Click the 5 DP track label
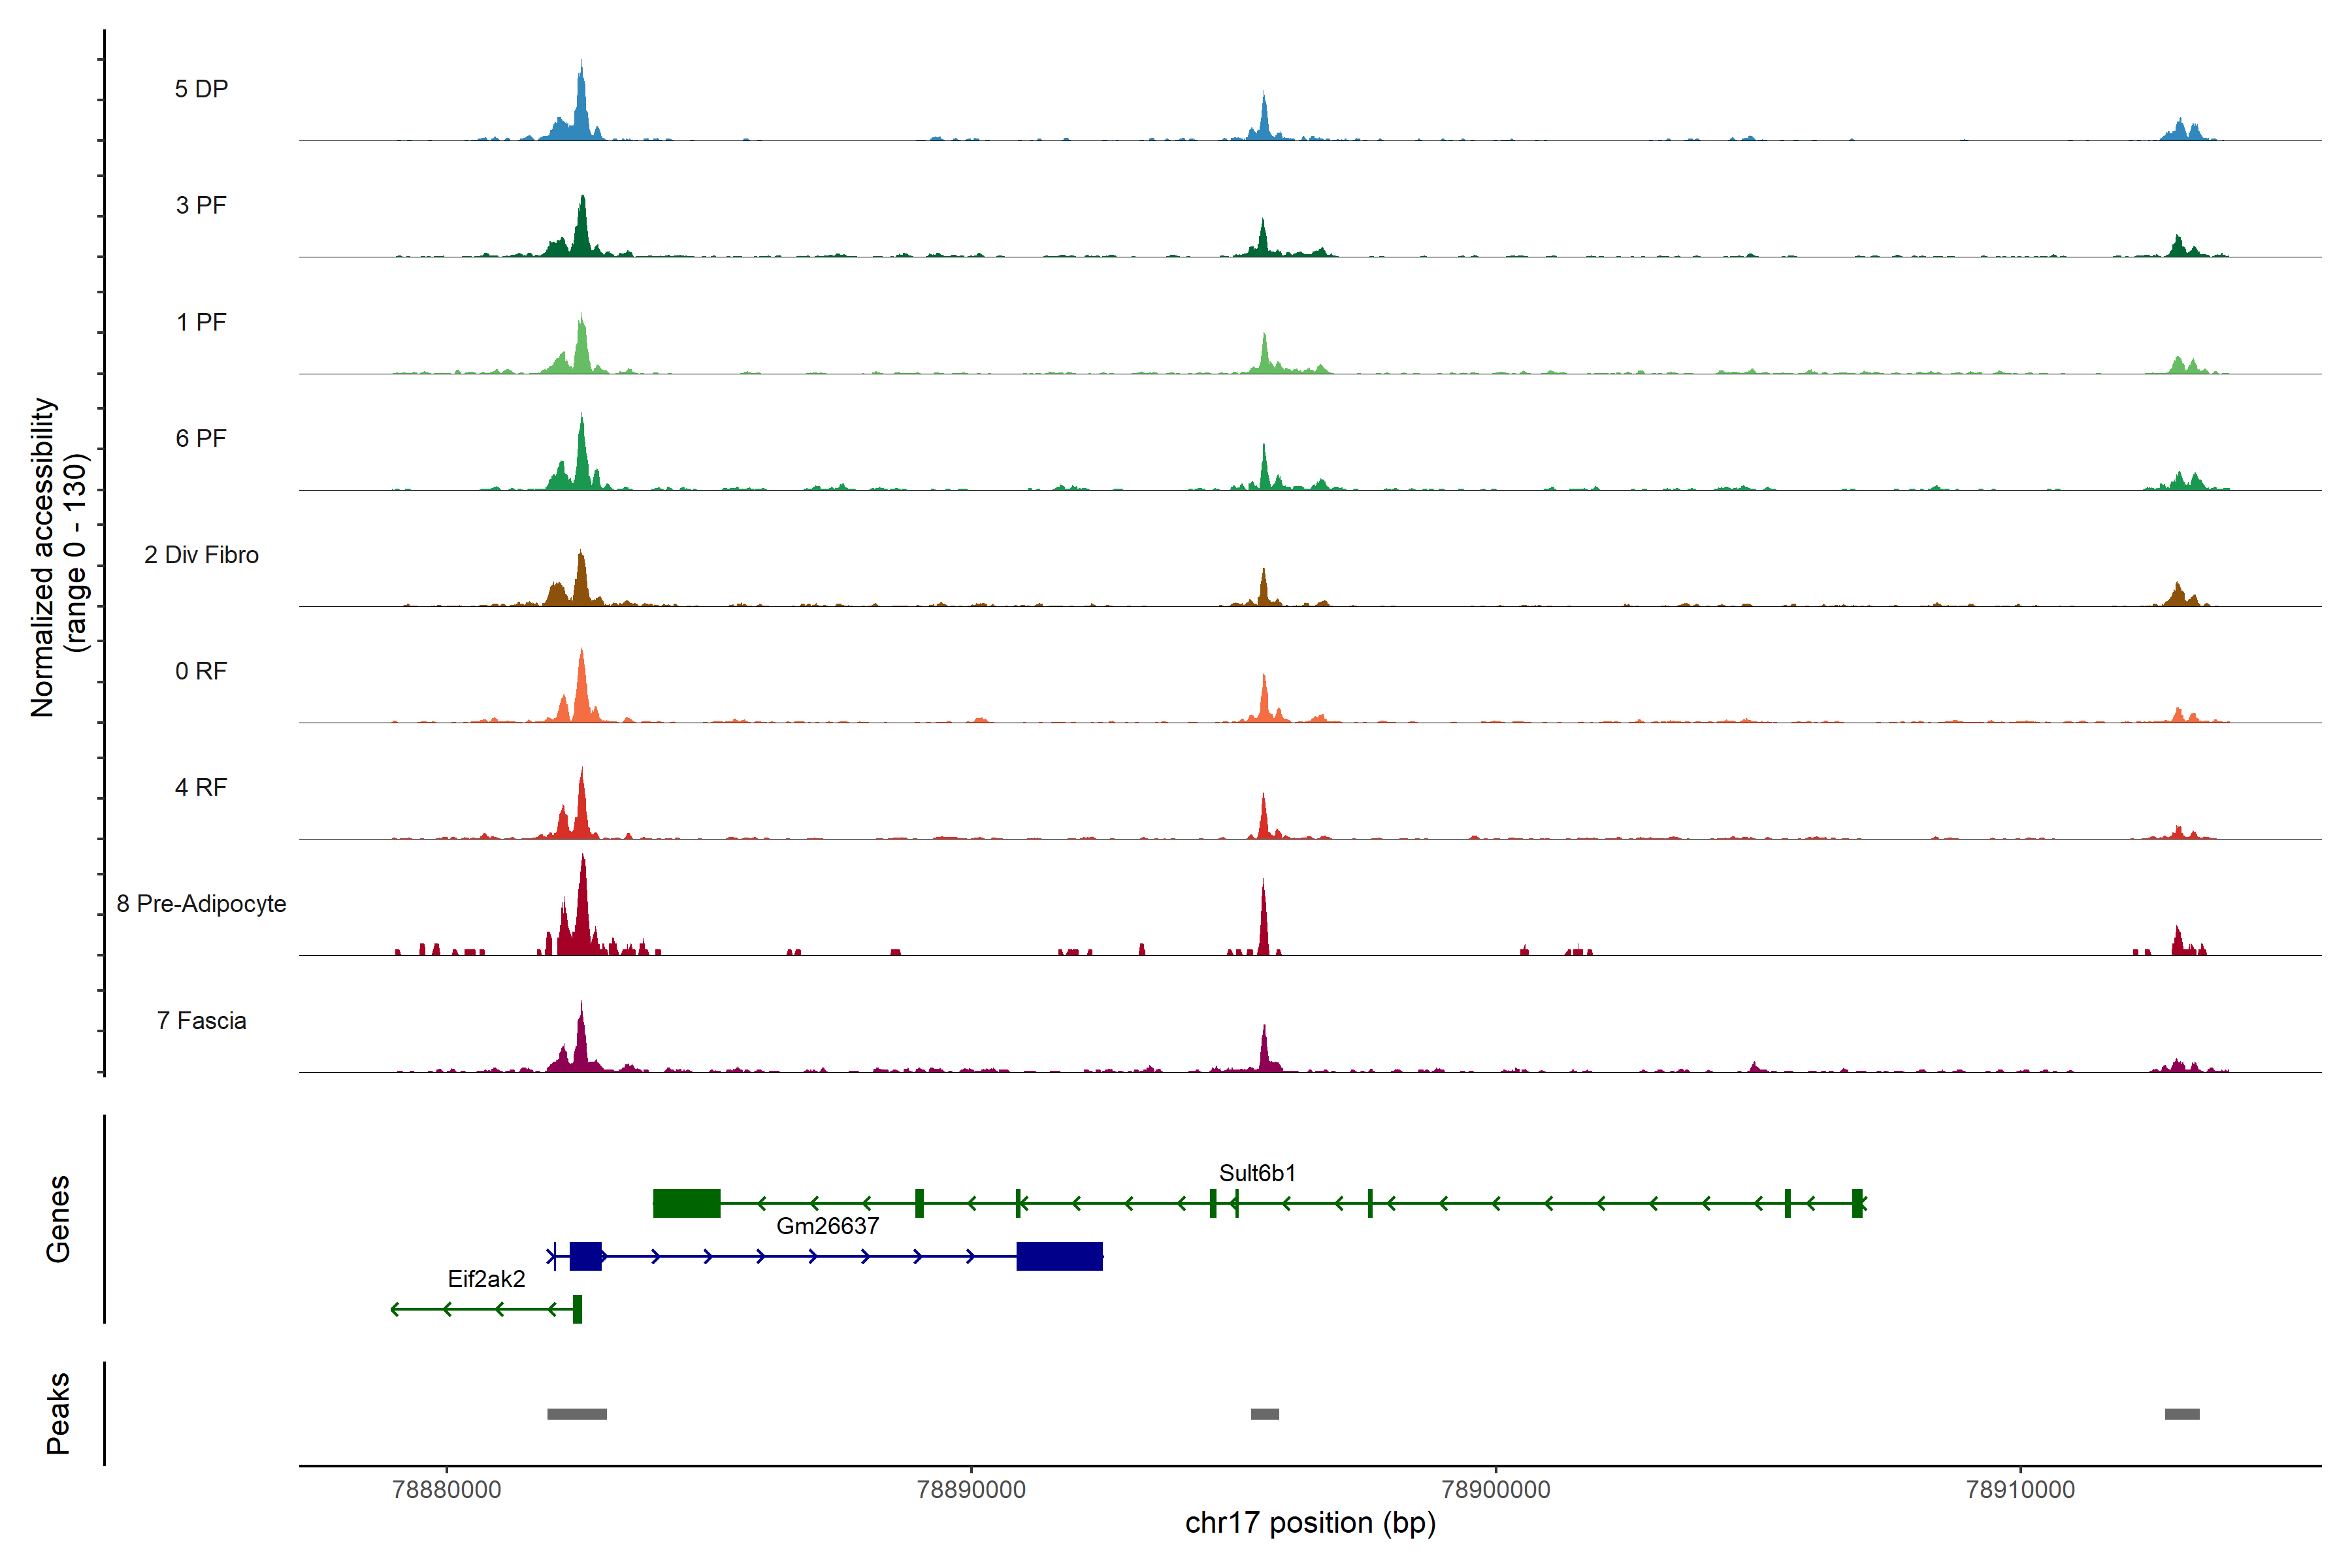Viewport: 2352px width, 1568px height. click(x=201, y=89)
